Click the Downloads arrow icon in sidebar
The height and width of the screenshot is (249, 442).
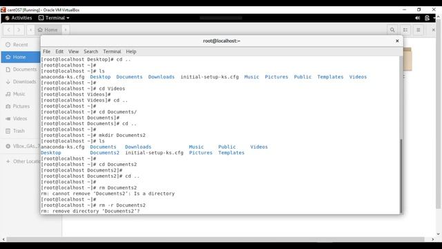point(8,82)
